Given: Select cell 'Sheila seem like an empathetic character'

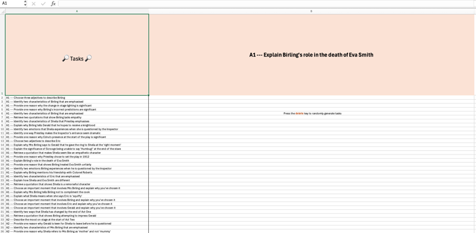Looking at the screenshot, I should pyautogui.click(x=77, y=153).
